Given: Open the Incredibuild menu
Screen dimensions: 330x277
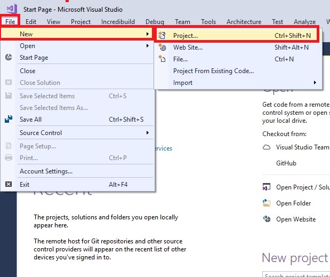Looking at the screenshot, I should (118, 21).
